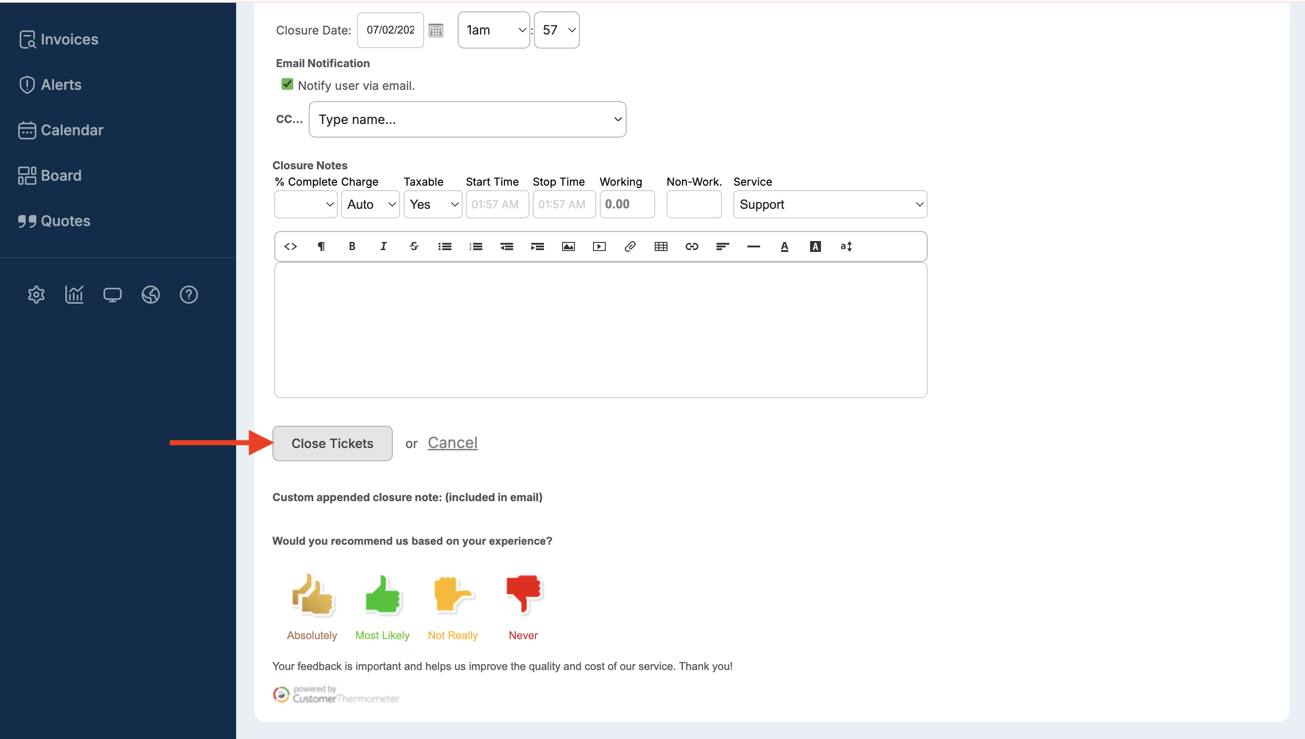Expand the Service dropdown showing Support
This screenshot has width=1305, height=739.
pos(830,204)
